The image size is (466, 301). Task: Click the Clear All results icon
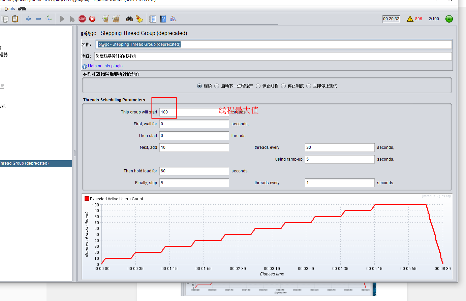tap(116, 19)
